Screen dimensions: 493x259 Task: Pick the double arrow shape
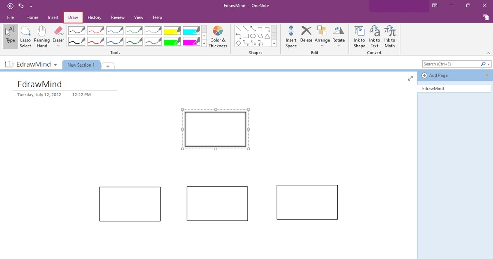point(253,29)
